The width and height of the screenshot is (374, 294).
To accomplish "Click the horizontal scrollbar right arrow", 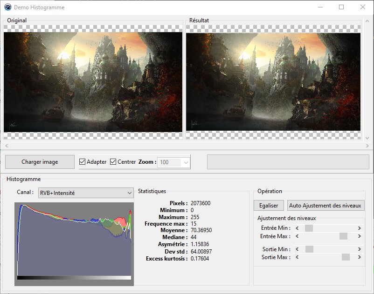I will (x=367, y=146).
